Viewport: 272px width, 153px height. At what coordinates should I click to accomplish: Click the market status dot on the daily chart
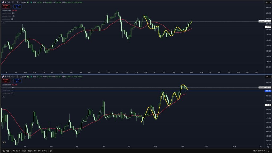coord(32,77)
